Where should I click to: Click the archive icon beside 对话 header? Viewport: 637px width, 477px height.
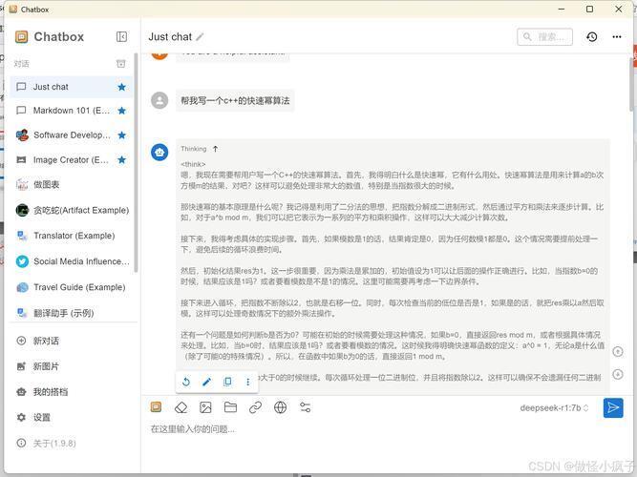pos(120,64)
